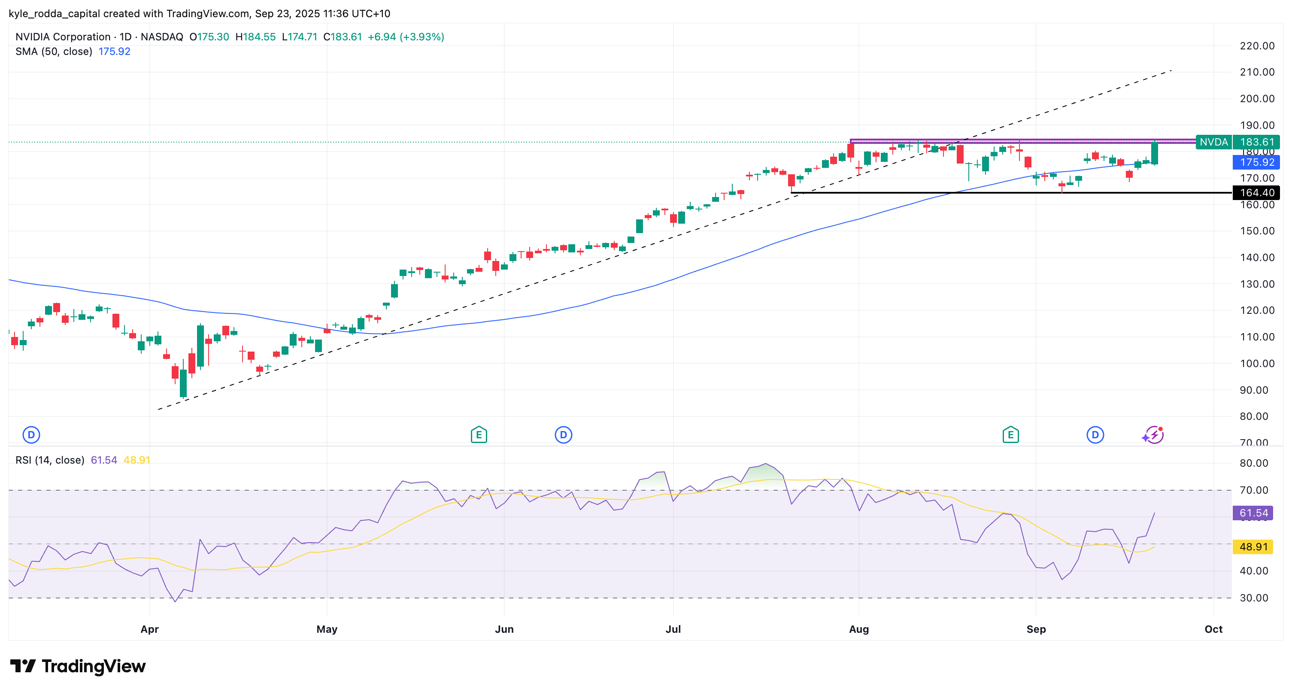Click the RSI (14, close) indicator legend

click(50, 460)
